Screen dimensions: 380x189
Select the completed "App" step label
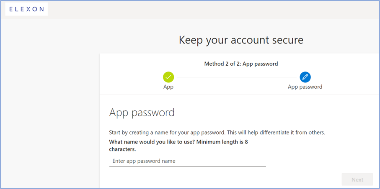pos(168,87)
